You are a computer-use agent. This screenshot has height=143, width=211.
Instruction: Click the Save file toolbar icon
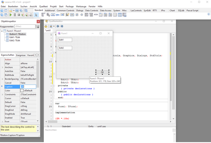point(17,10)
